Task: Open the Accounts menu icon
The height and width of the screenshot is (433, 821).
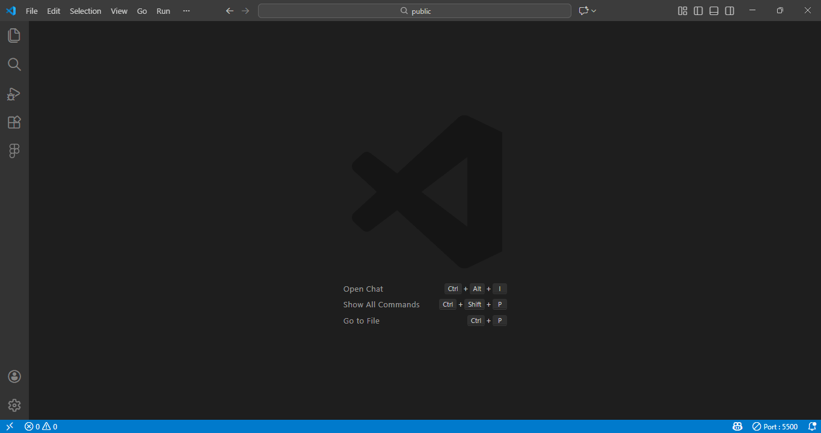Action: click(14, 376)
